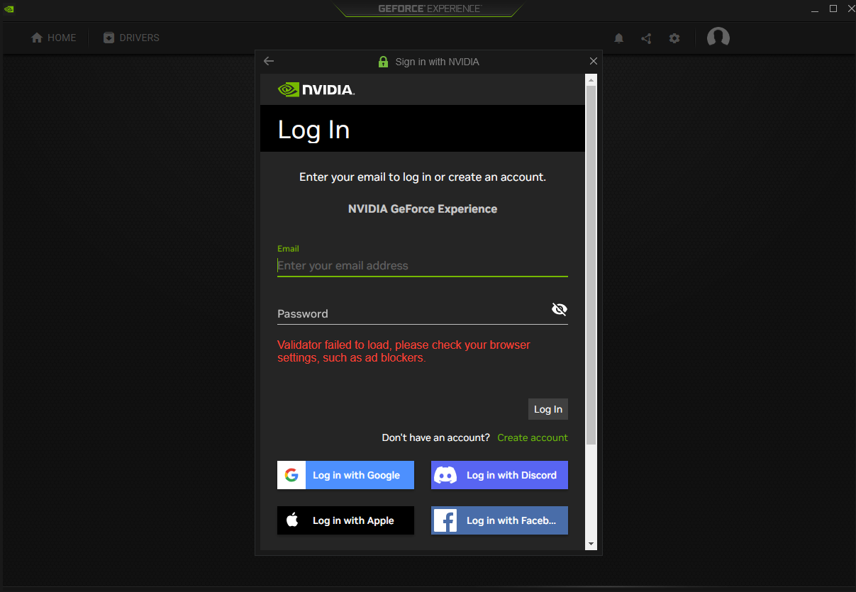The image size is (856, 592).
Task: Log in with Apple button
Action: pos(345,520)
